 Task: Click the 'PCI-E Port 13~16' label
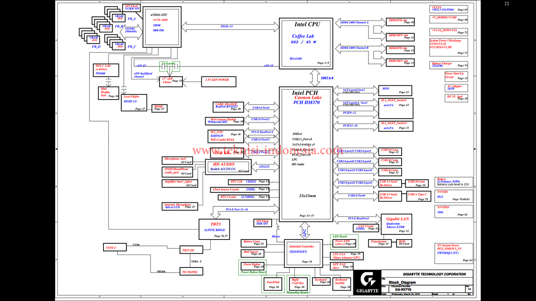click(237, 209)
